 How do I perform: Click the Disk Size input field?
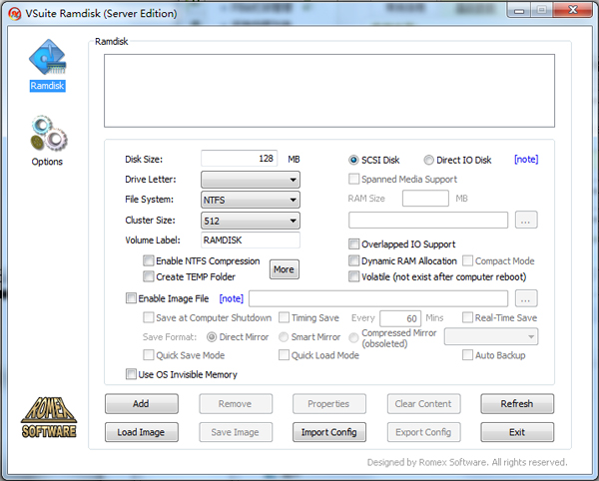[240, 159]
